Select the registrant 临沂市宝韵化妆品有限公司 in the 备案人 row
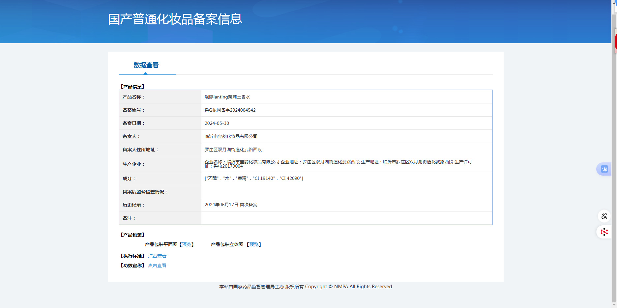This screenshot has width=617, height=308. tap(231, 136)
